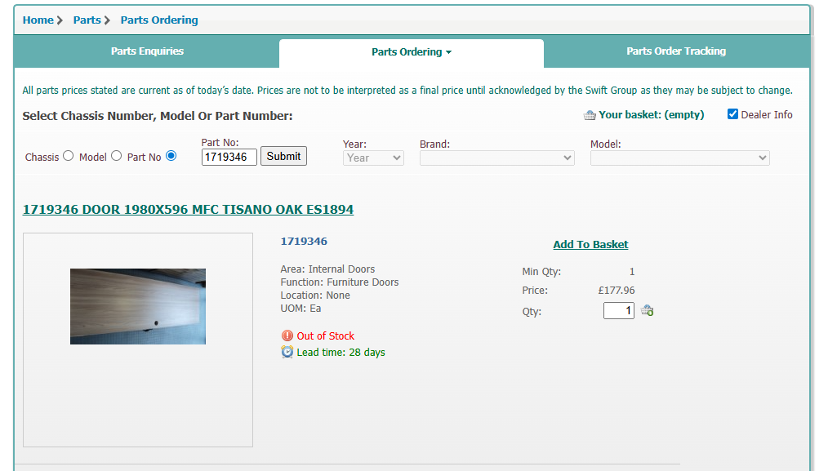Select the Model radio button
The image size is (828, 471).
[117, 156]
